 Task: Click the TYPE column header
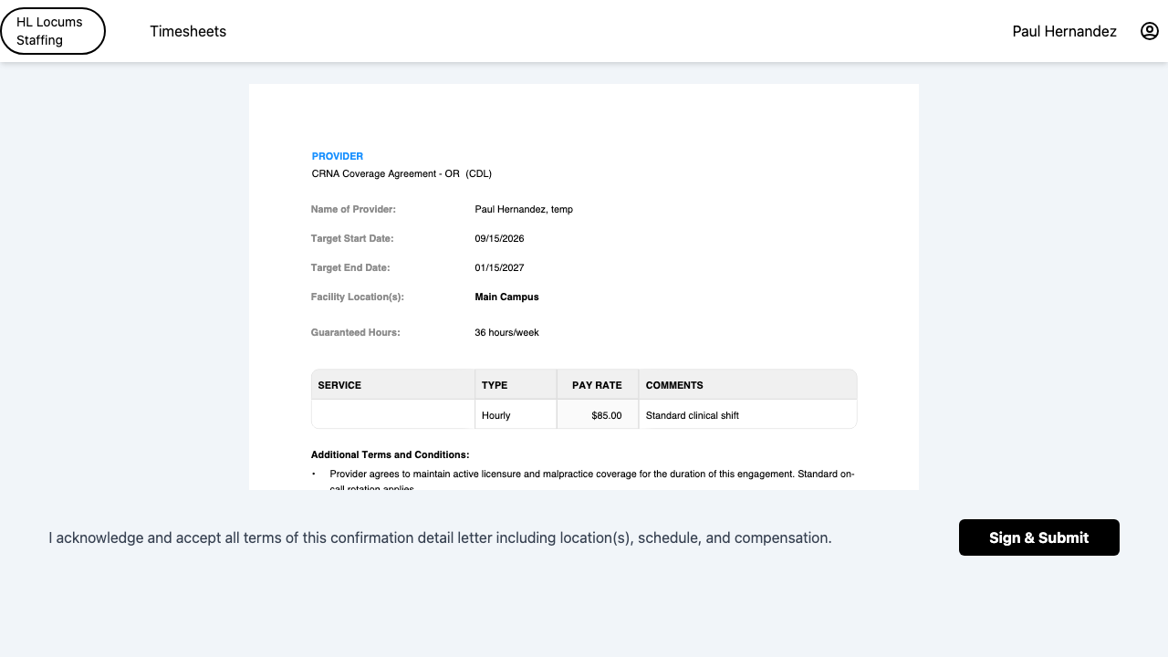pyautogui.click(x=516, y=385)
